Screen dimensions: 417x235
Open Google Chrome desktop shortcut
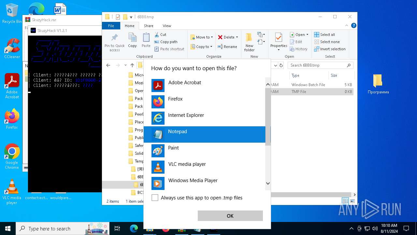12,157
